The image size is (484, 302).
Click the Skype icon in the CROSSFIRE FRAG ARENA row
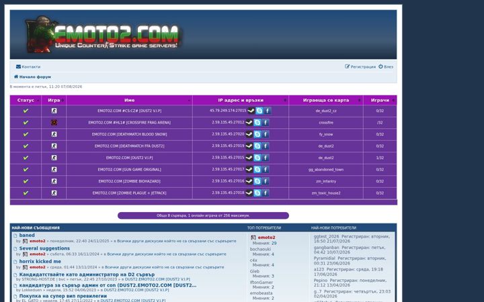click(257, 123)
